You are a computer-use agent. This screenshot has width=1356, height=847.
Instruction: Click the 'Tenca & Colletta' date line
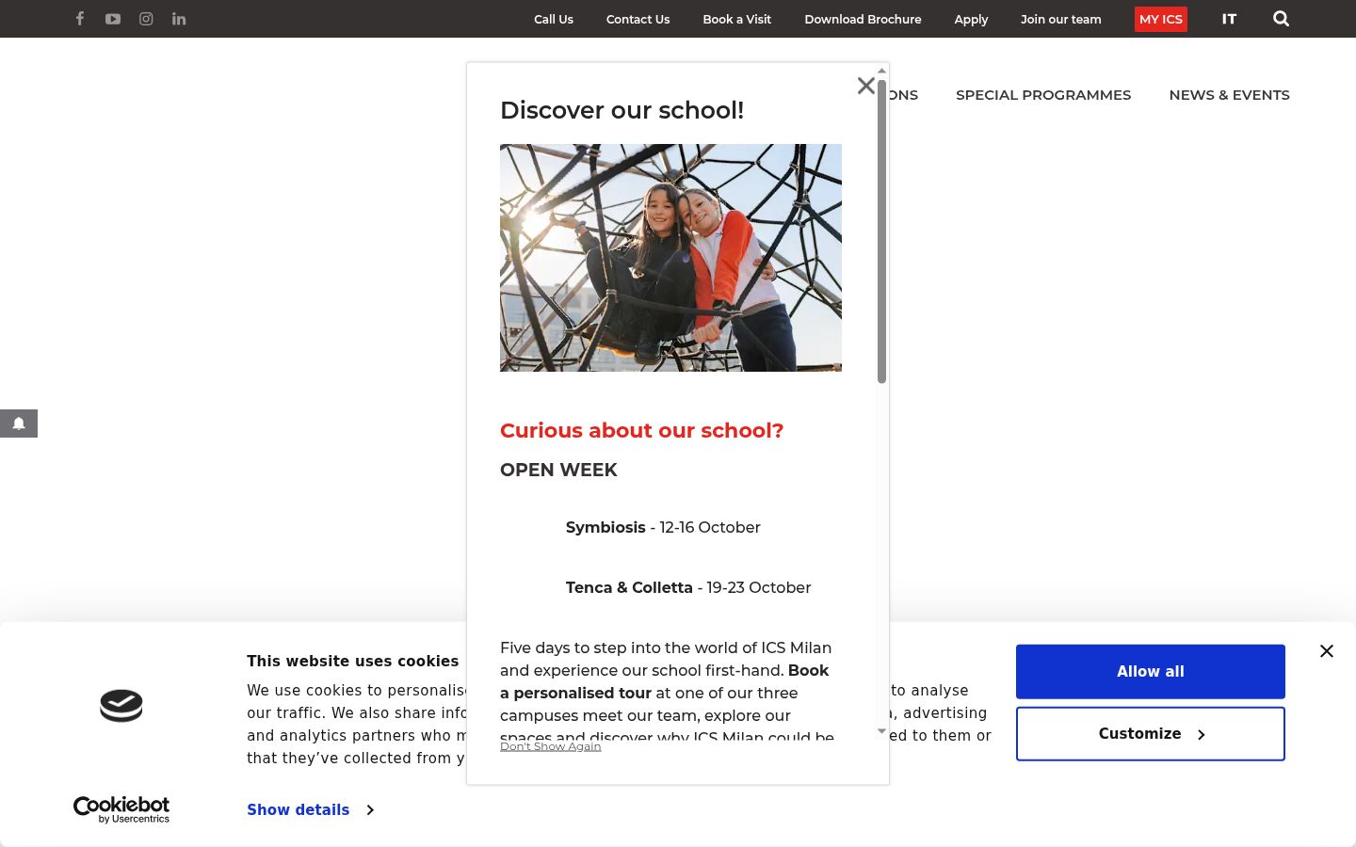(688, 587)
